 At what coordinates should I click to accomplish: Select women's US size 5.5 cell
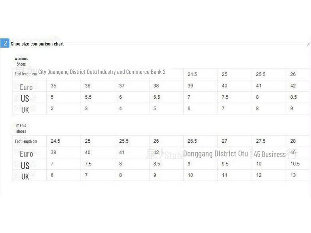(88, 97)
